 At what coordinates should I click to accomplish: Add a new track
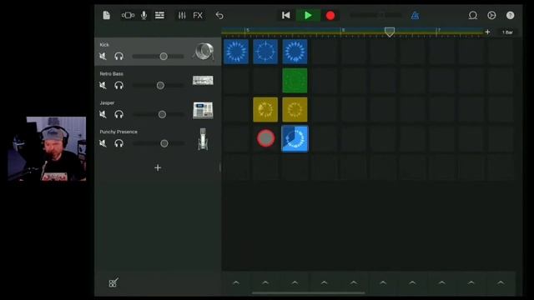158,167
